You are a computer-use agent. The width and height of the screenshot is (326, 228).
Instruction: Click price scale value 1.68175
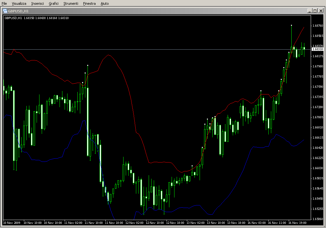click(x=318, y=56)
